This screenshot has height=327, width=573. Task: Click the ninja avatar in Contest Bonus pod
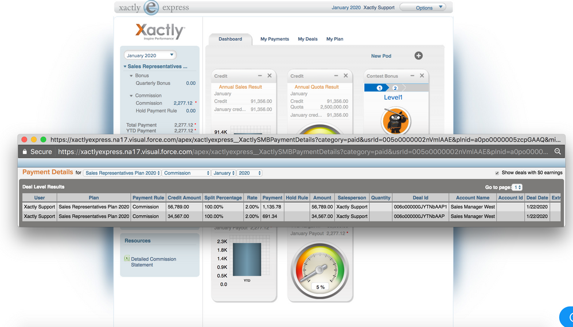coord(396,121)
